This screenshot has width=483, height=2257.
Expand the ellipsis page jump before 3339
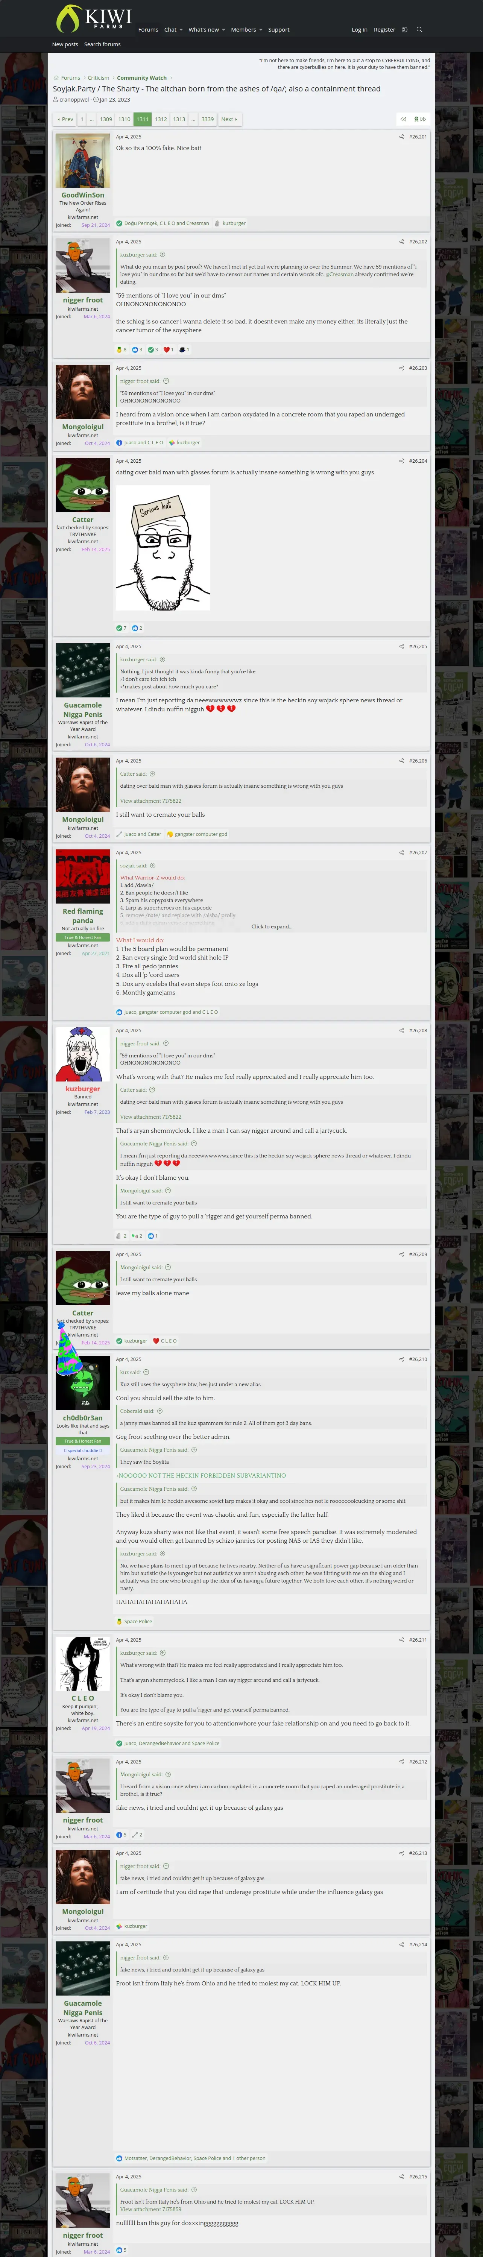point(194,119)
